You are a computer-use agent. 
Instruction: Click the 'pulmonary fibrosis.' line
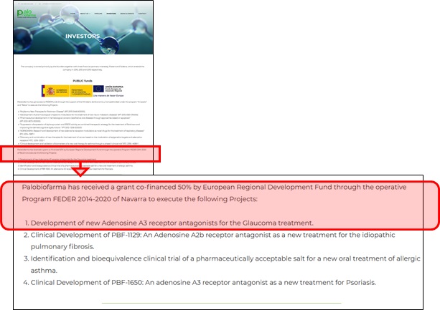point(62,247)
